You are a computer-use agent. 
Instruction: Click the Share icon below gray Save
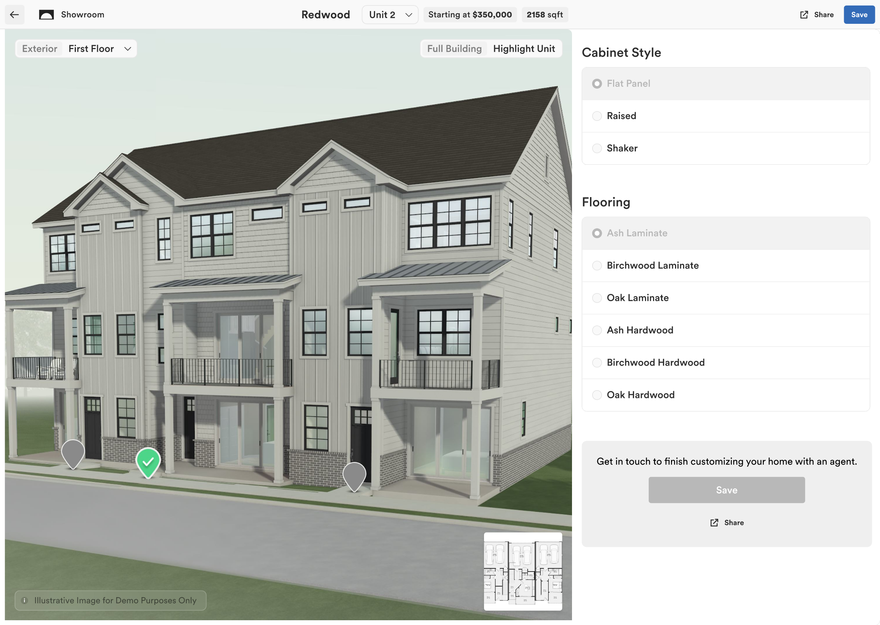714,522
